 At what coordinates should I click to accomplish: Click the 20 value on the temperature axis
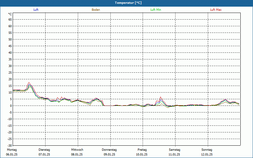click(10, 79)
